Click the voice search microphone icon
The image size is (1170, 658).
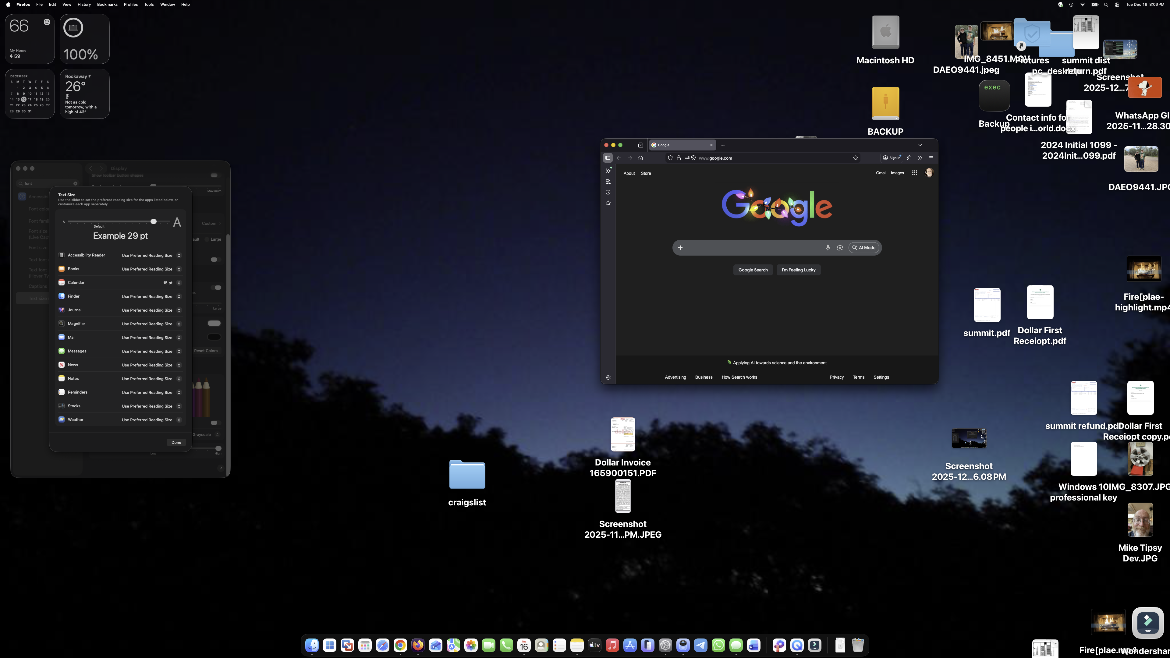pos(828,247)
